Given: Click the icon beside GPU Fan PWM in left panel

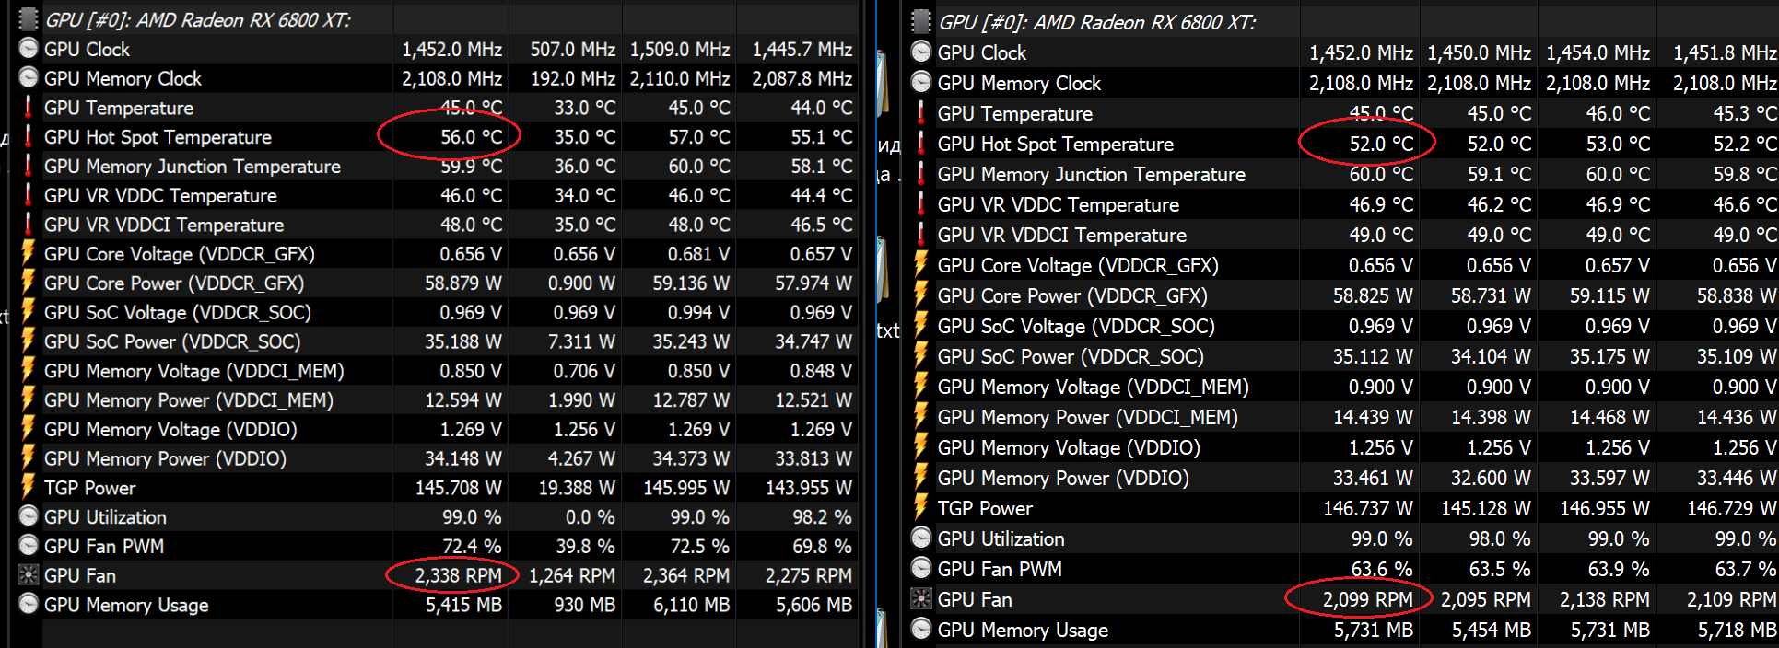Looking at the screenshot, I should point(29,547).
